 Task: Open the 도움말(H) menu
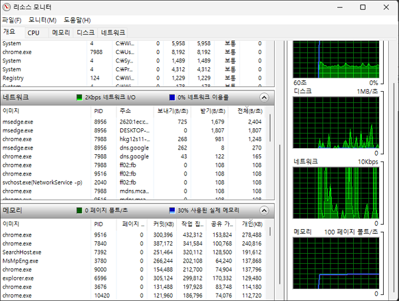[x=77, y=20]
